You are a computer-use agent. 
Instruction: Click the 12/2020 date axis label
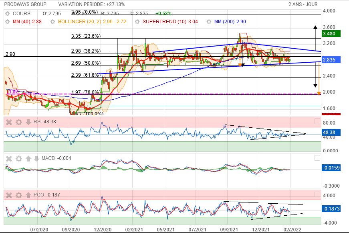point(103,229)
